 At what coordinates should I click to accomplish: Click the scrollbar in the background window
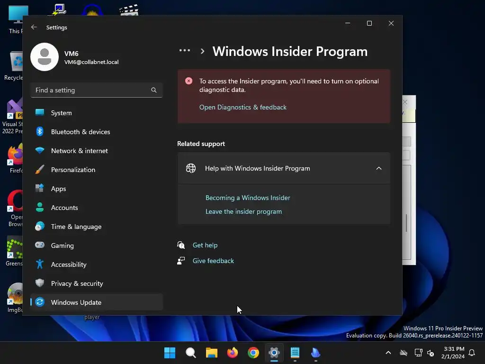pos(406,223)
